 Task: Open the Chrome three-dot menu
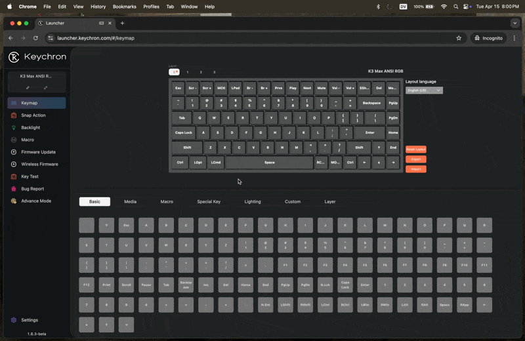tap(514, 38)
